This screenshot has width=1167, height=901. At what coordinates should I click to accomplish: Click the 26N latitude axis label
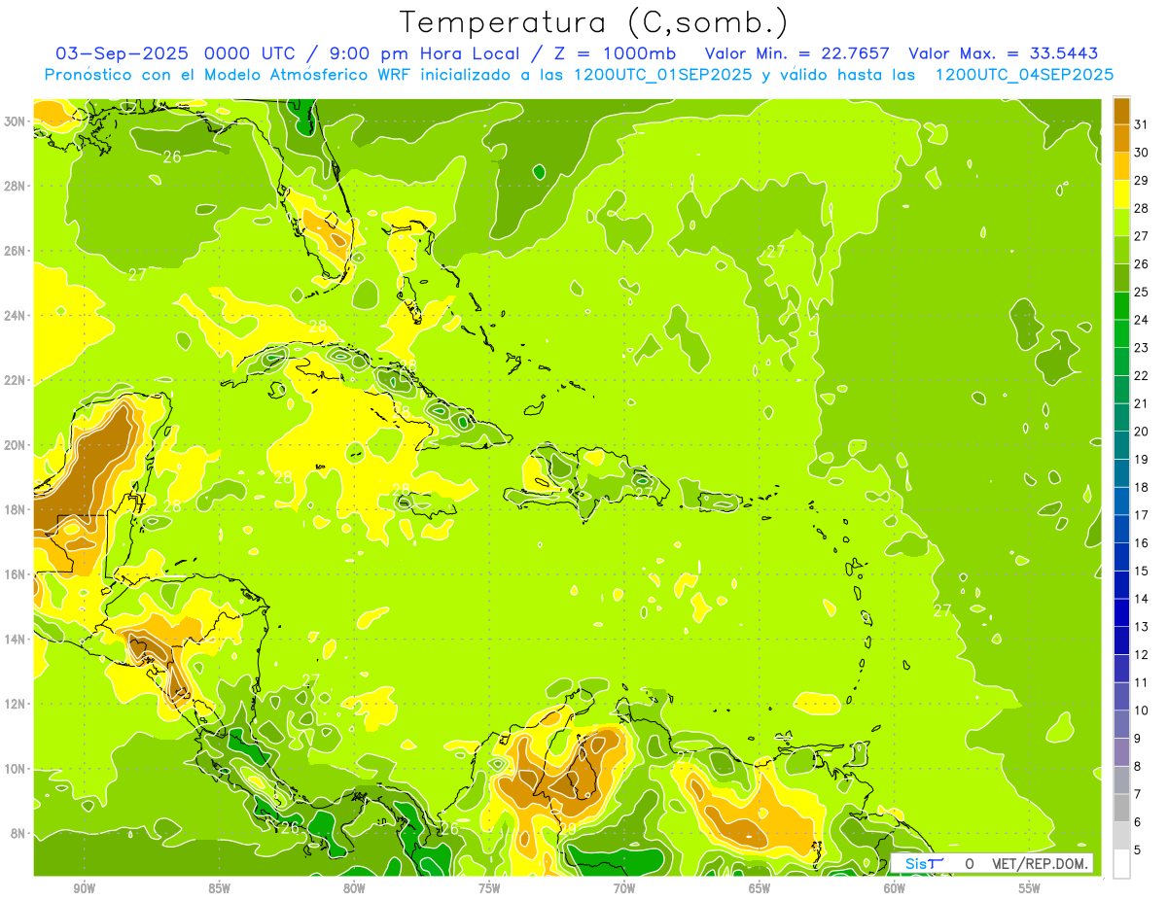click(16, 251)
